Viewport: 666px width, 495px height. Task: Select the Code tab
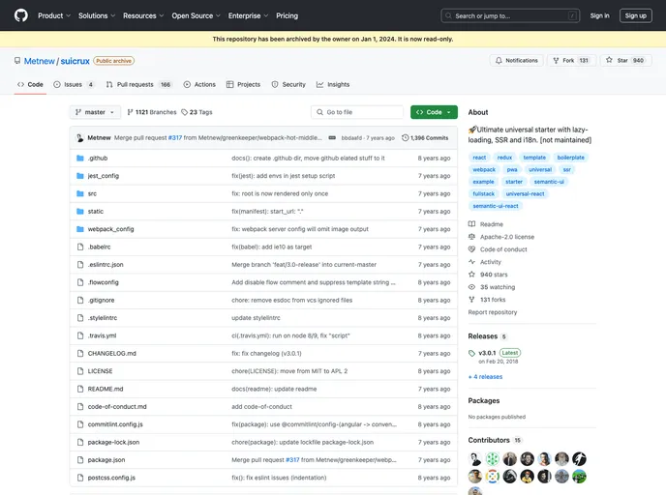pyautogui.click(x=30, y=85)
